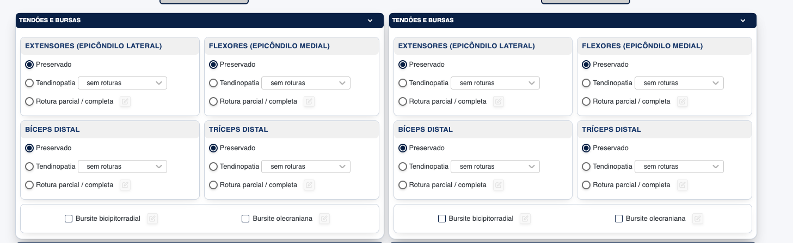
Task: Open edit icon for Bíceps Distal Rotura, left panel
Action: (x=125, y=185)
